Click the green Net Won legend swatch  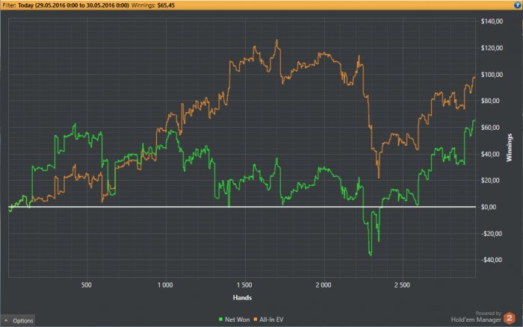[x=220, y=320]
